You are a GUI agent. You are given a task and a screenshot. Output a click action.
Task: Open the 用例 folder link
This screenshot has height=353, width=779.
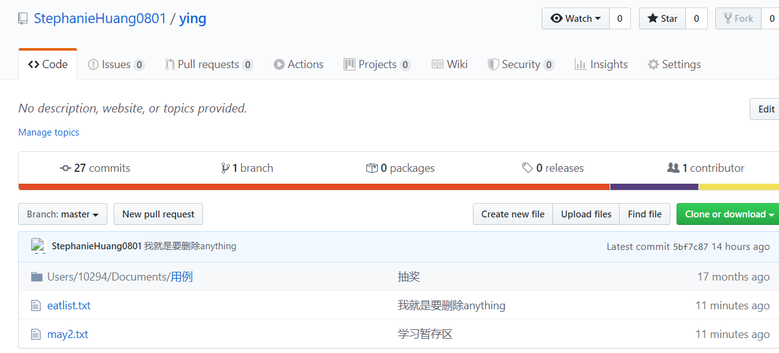pos(182,277)
